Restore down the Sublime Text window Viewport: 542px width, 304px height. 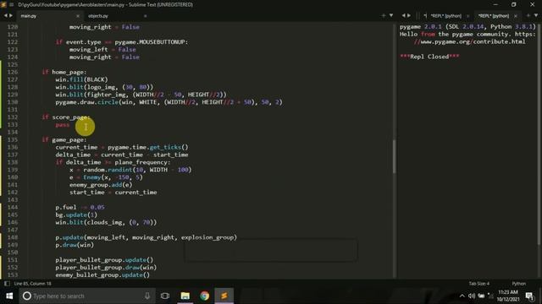[x=514, y=5]
